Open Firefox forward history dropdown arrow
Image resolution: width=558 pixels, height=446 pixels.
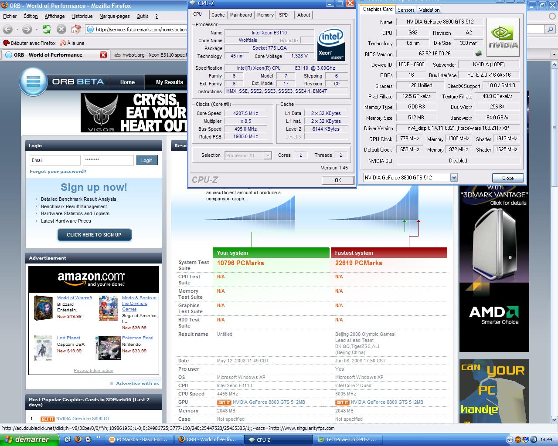point(36,30)
